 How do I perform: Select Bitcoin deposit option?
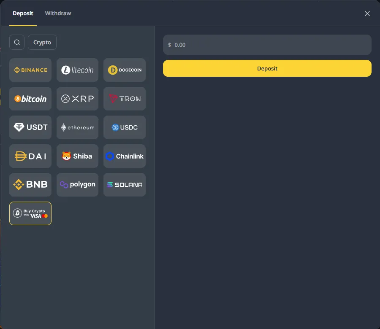tap(30, 99)
